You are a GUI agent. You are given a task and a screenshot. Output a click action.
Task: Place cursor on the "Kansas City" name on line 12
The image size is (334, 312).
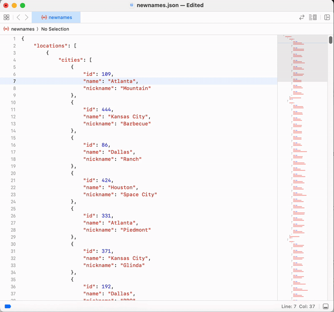129,117
